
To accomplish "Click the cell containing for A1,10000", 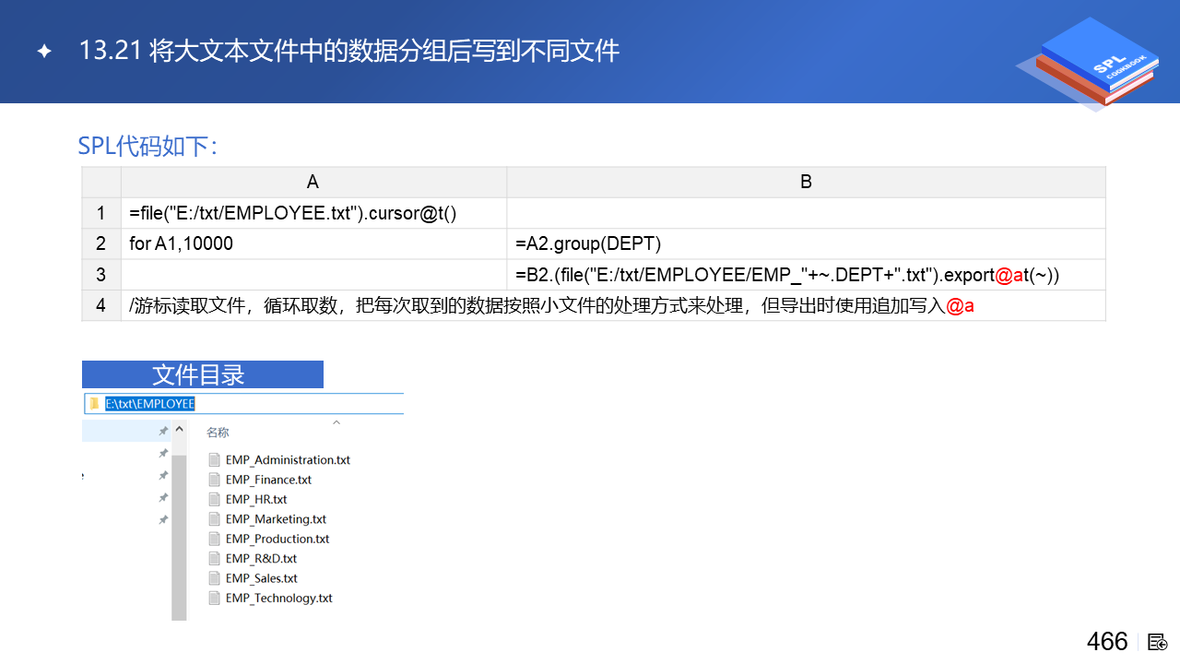I will 313,244.
